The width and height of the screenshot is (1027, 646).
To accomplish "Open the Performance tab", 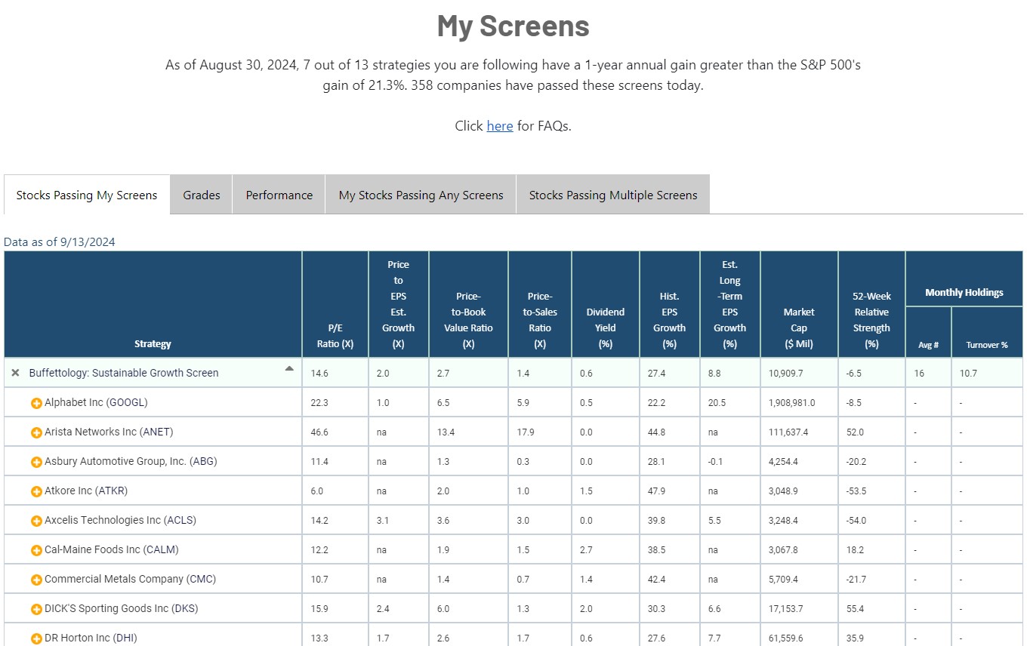I will [x=278, y=194].
